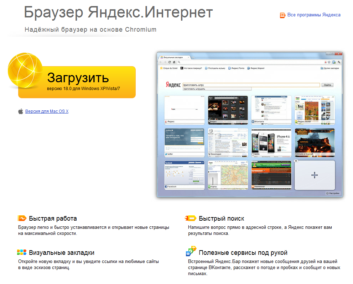Click the golden globe browser logo

click(25, 70)
